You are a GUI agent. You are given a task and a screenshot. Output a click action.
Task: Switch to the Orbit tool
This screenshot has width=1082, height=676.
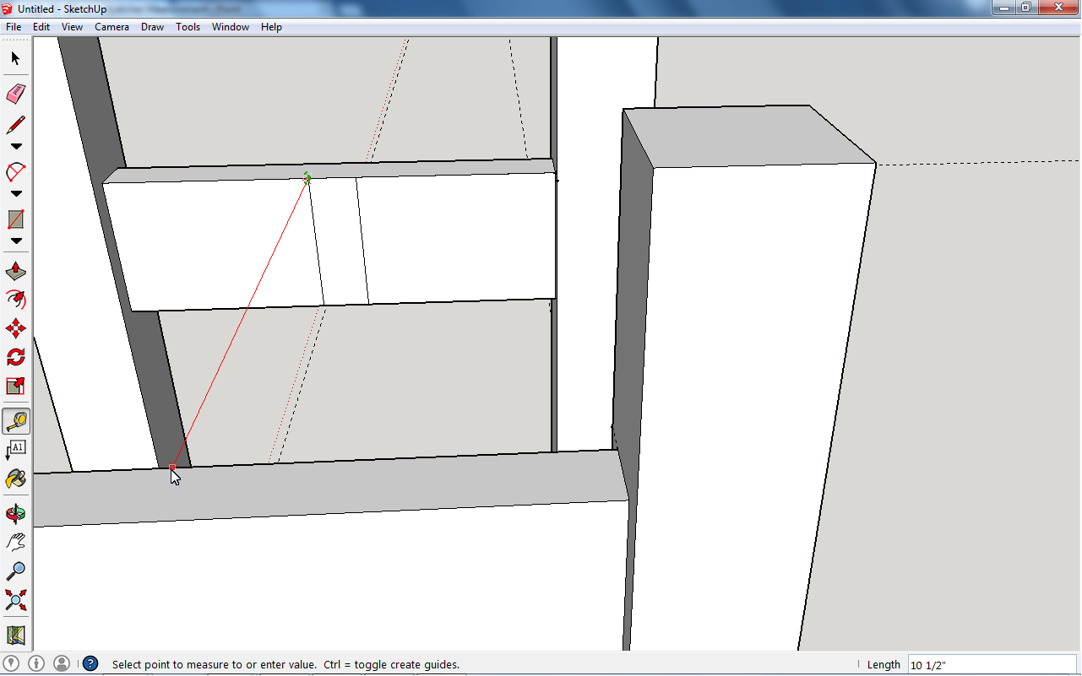(x=14, y=513)
